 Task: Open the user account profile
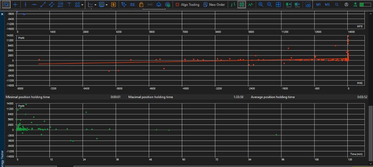[x=346, y=5]
